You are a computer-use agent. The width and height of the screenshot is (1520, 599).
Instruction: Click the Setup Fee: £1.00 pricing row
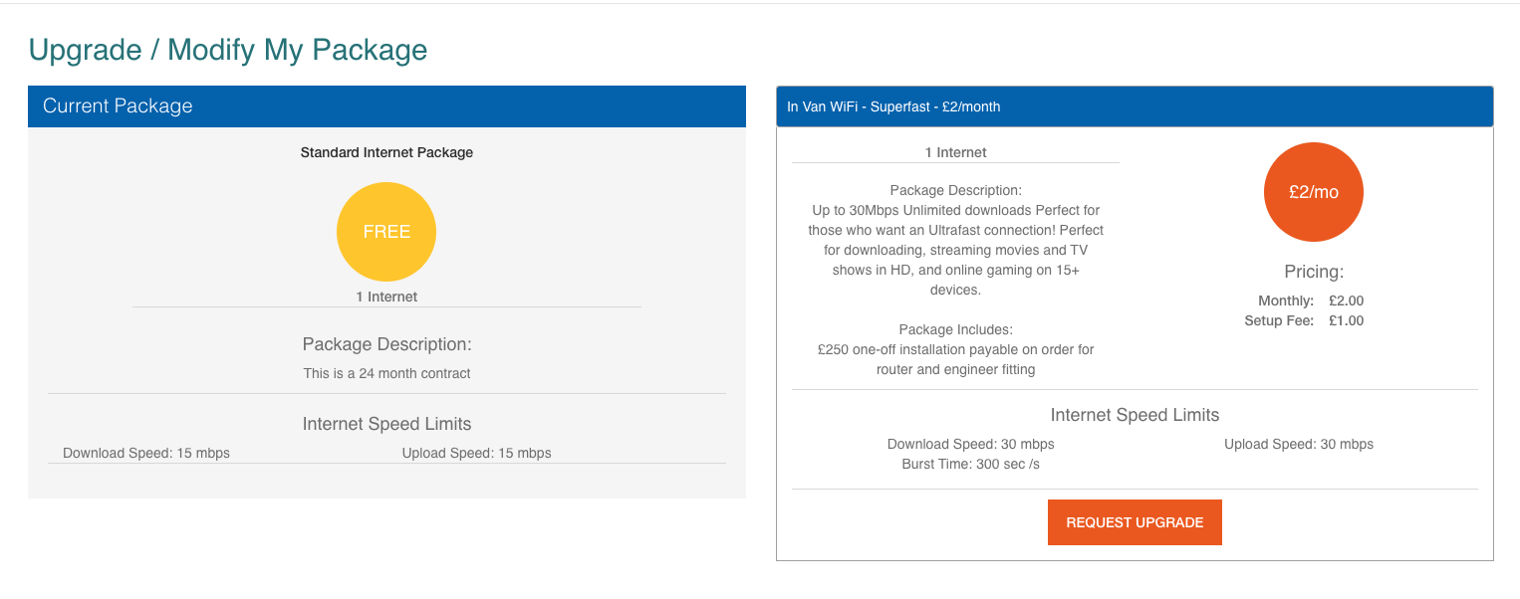(1305, 320)
